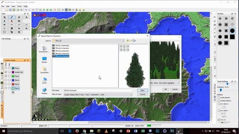Viewport: 239px width, 134px height.
Task: Enable the outside selection option
Action: [219, 101]
